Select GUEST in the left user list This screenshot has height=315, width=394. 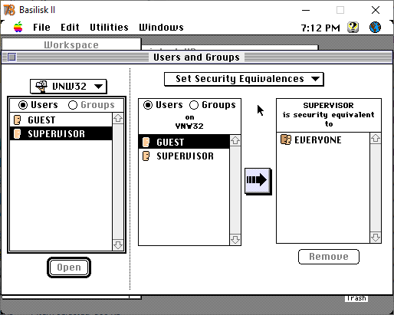[61, 120]
